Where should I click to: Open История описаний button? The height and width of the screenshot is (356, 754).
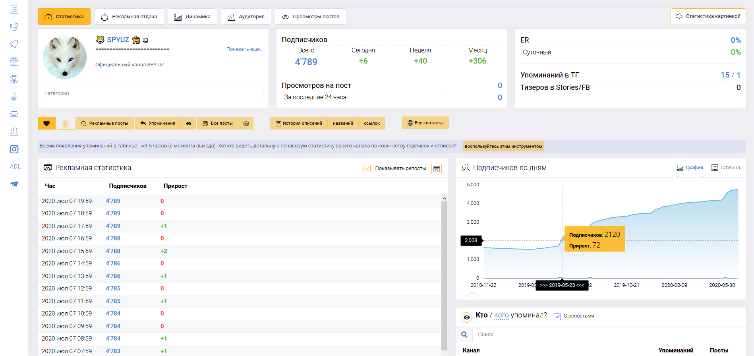[x=299, y=123]
